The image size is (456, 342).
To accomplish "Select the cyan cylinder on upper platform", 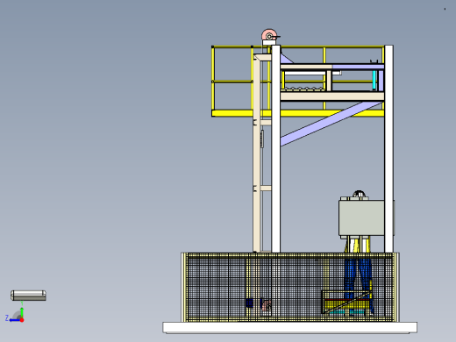I will point(374,80).
